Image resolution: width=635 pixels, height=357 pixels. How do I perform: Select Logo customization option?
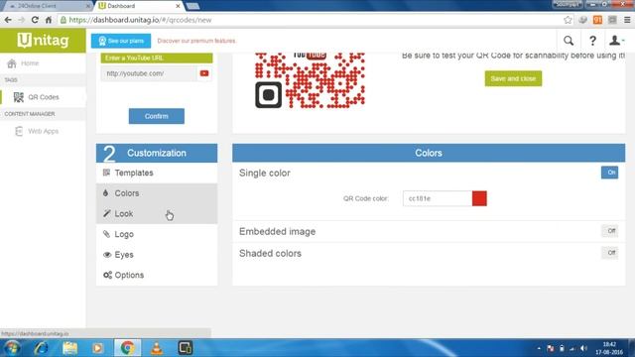tap(157, 234)
